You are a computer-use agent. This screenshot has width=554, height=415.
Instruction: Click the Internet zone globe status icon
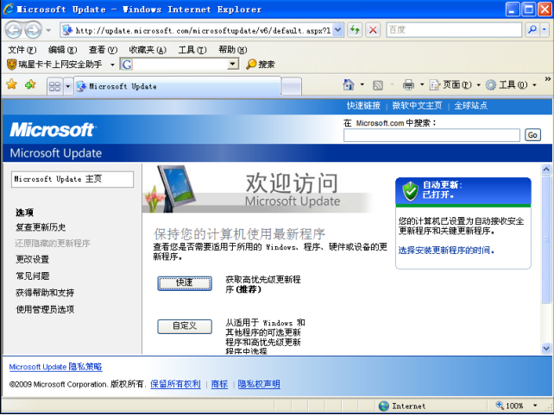pyautogui.click(x=384, y=406)
